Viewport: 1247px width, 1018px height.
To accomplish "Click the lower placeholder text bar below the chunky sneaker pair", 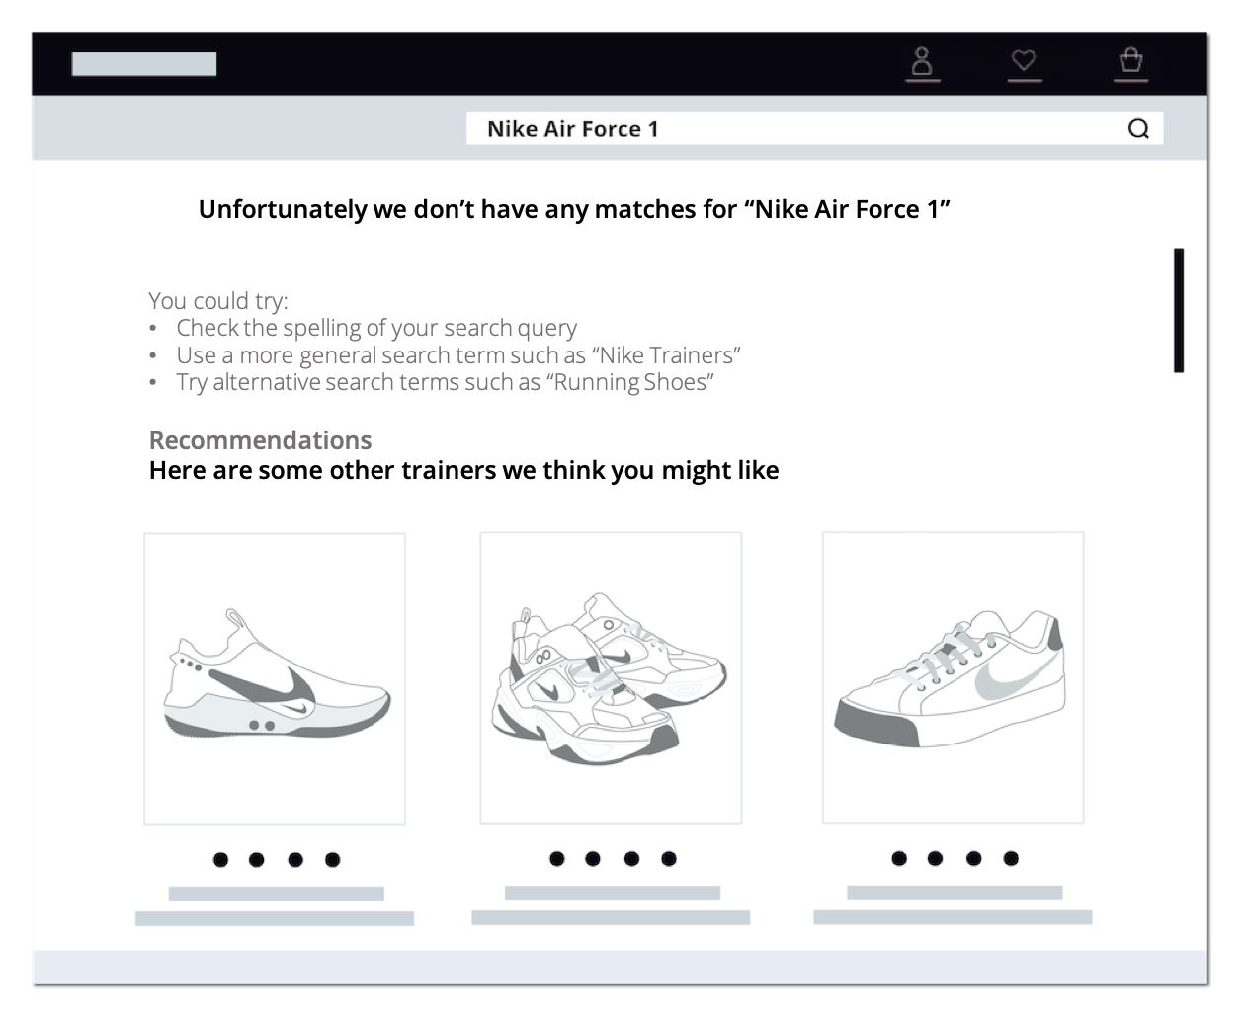I will 611,918.
